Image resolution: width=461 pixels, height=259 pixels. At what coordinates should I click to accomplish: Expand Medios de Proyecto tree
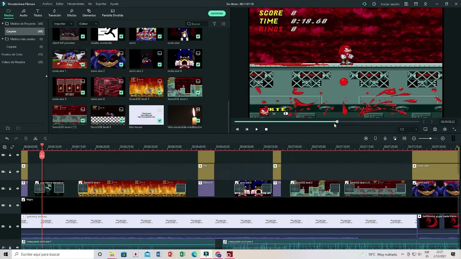coord(3,24)
